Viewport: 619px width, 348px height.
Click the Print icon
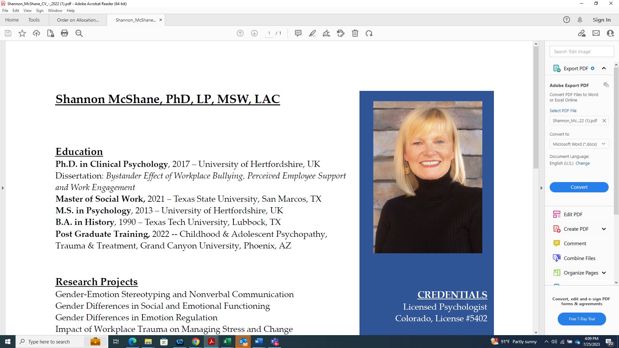point(64,33)
